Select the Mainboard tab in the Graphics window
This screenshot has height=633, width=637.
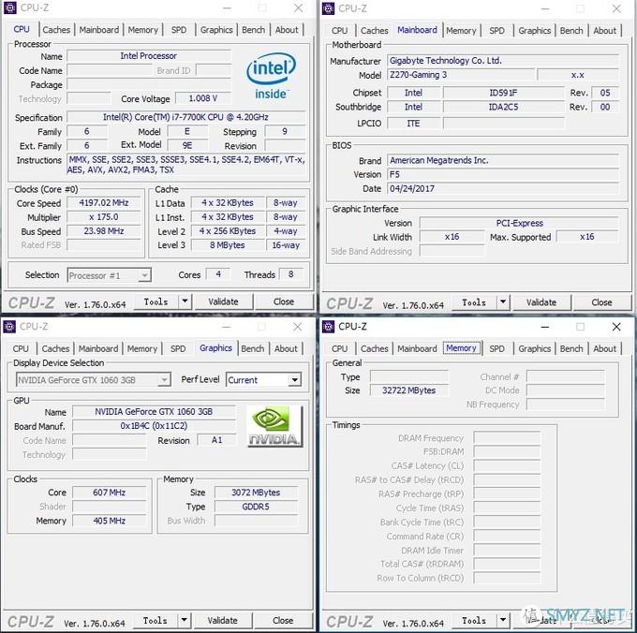point(98,348)
